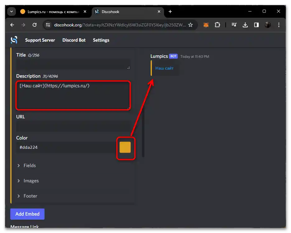Click the empty URL input field
Viewport: 291px width, 233px height.
coord(73,126)
